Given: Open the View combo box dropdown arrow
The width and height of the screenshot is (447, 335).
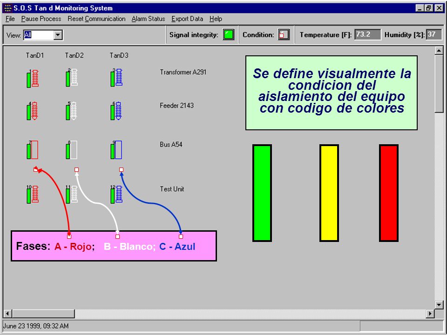Looking at the screenshot, I should (x=58, y=35).
